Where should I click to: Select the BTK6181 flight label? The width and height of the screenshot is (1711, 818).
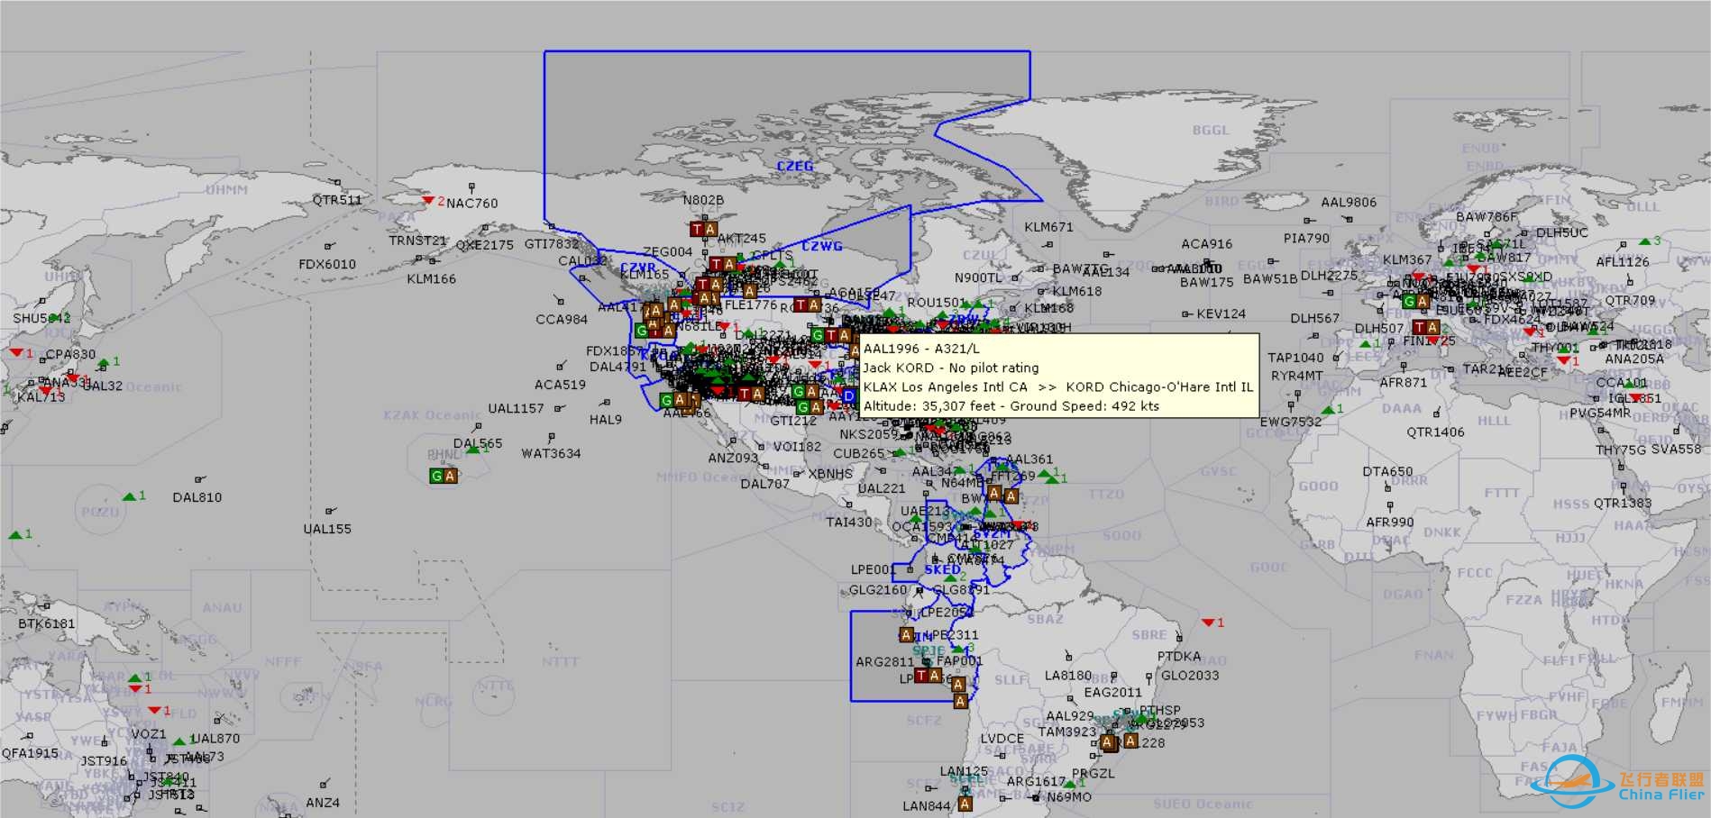(x=47, y=623)
